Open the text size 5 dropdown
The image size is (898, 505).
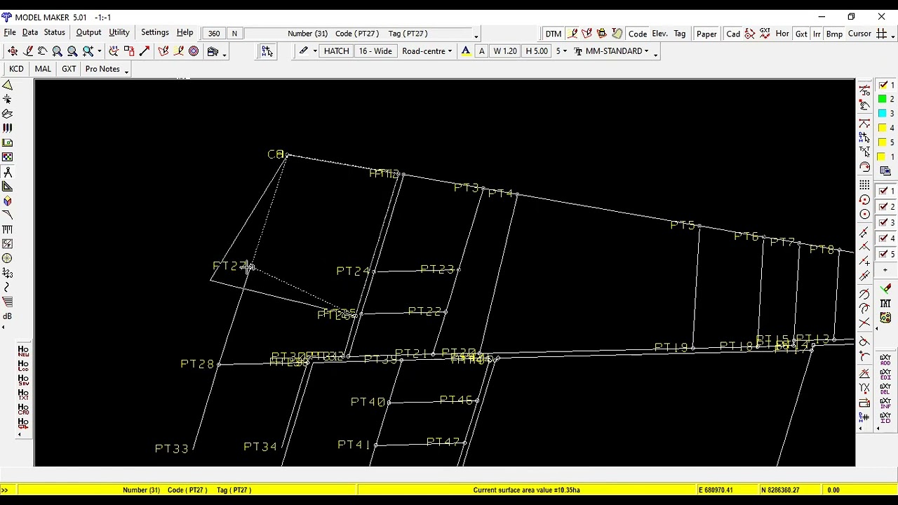click(x=561, y=51)
